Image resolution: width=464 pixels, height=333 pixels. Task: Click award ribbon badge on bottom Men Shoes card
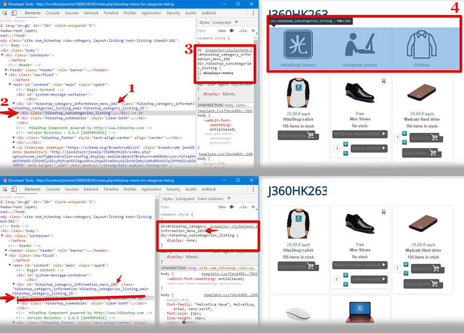[384, 212]
